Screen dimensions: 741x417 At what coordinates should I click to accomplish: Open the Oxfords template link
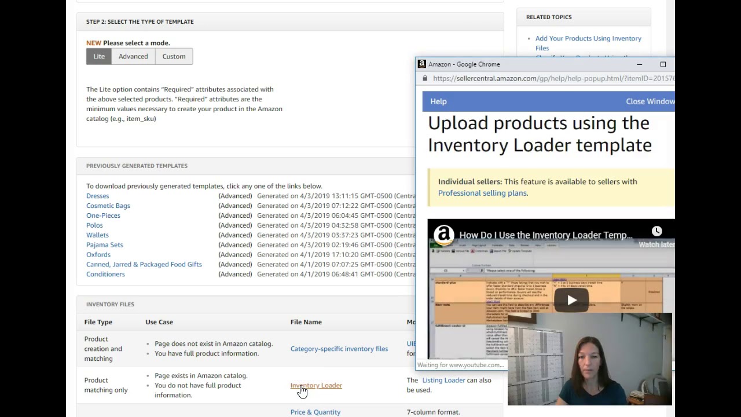(98, 255)
